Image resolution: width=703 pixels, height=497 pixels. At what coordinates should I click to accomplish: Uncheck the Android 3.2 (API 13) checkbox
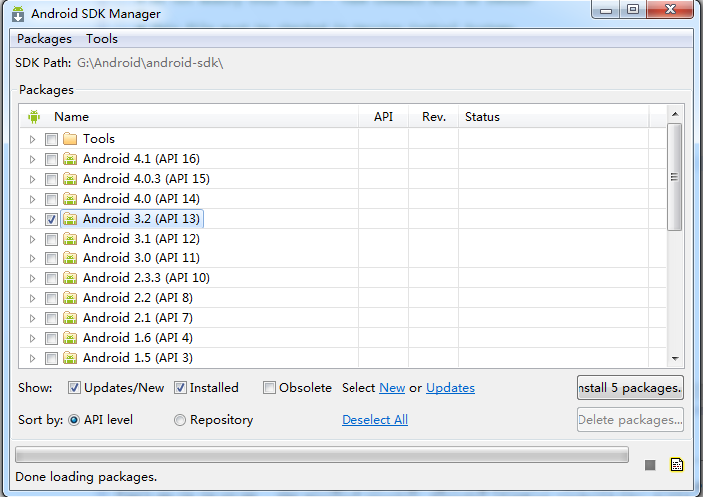[x=51, y=219]
